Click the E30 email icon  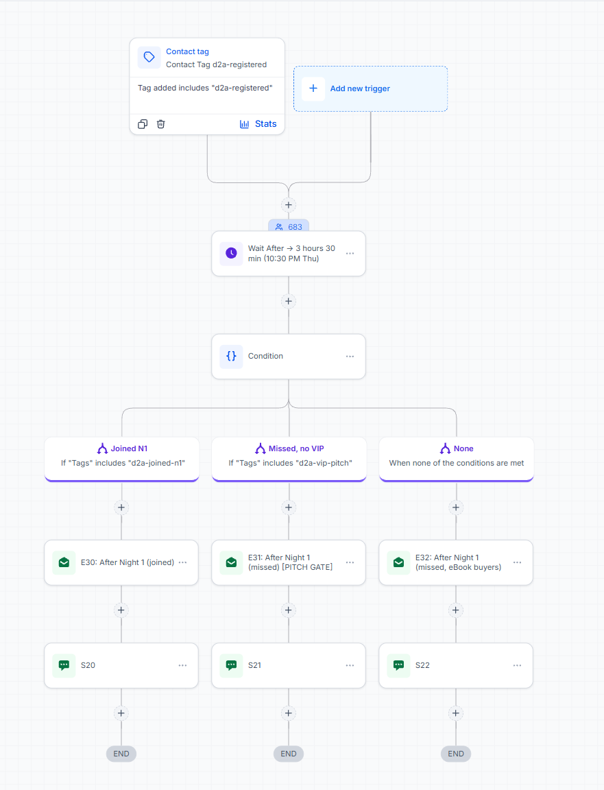[64, 562]
